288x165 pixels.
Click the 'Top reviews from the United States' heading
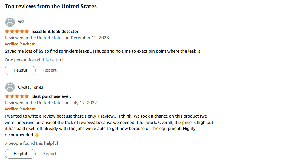point(51,6)
